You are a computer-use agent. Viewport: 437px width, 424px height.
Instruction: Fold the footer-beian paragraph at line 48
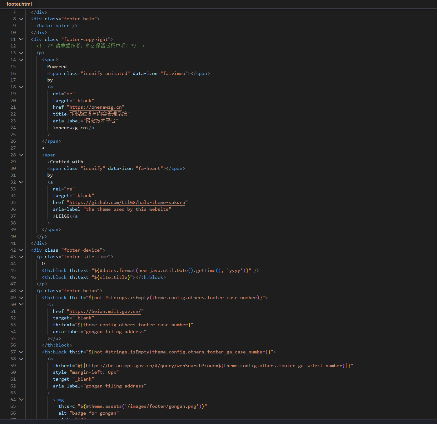(x=21, y=291)
